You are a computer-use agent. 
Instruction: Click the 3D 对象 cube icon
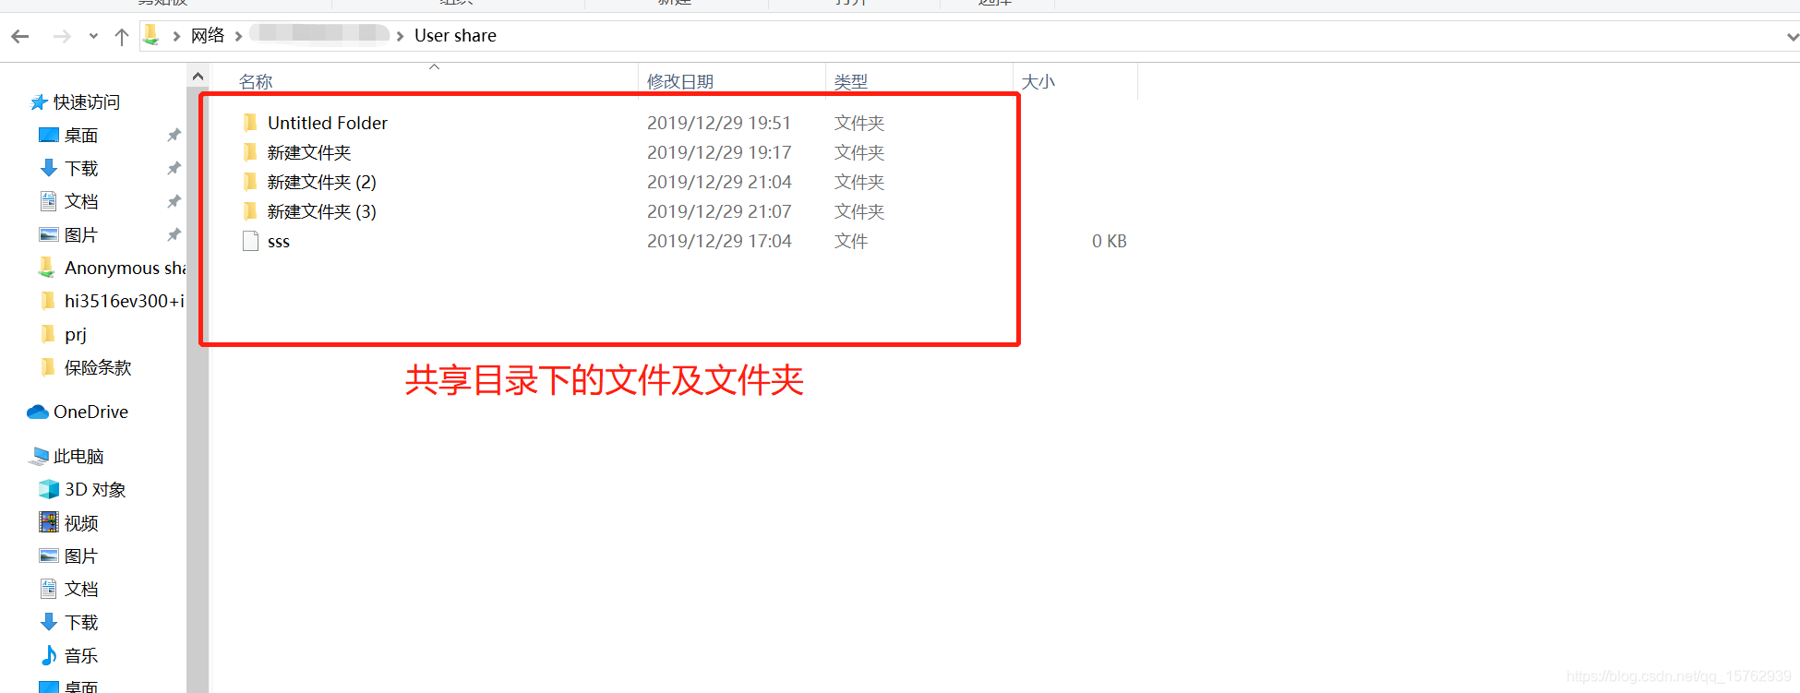49,489
